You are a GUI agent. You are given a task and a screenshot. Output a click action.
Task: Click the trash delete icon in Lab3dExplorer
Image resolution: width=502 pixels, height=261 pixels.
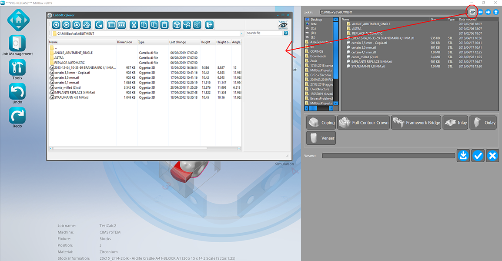[x=164, y=25]
